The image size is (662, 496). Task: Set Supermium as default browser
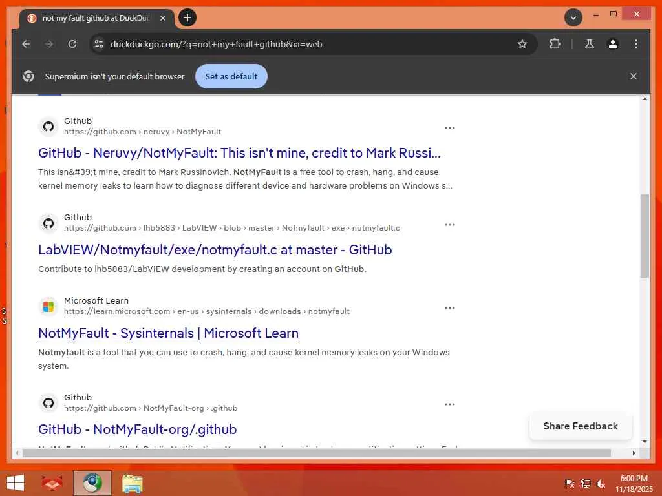click(x=231, y=76)
